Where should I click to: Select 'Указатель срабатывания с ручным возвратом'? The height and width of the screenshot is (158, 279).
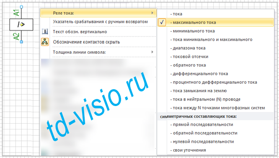tap(100, 22)
